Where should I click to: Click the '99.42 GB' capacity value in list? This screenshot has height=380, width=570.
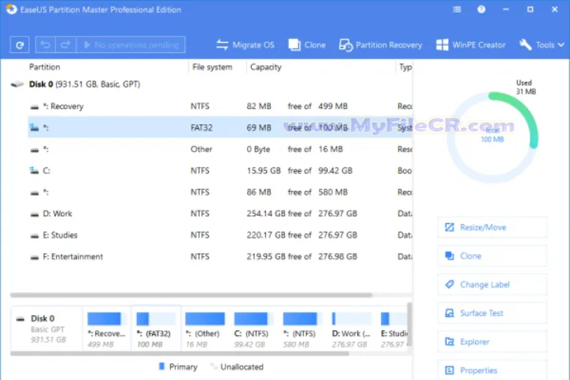(x=335, y=170)
